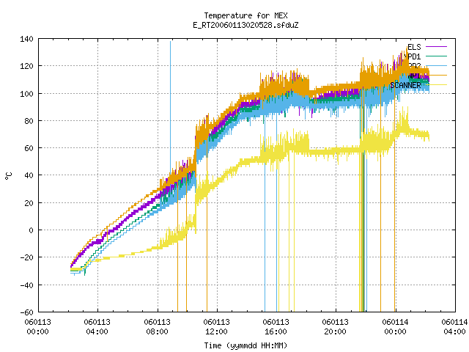469x352 pixels.
Task: Click the 060114 00:00 x-axis tick label
Action: [395, 327]
